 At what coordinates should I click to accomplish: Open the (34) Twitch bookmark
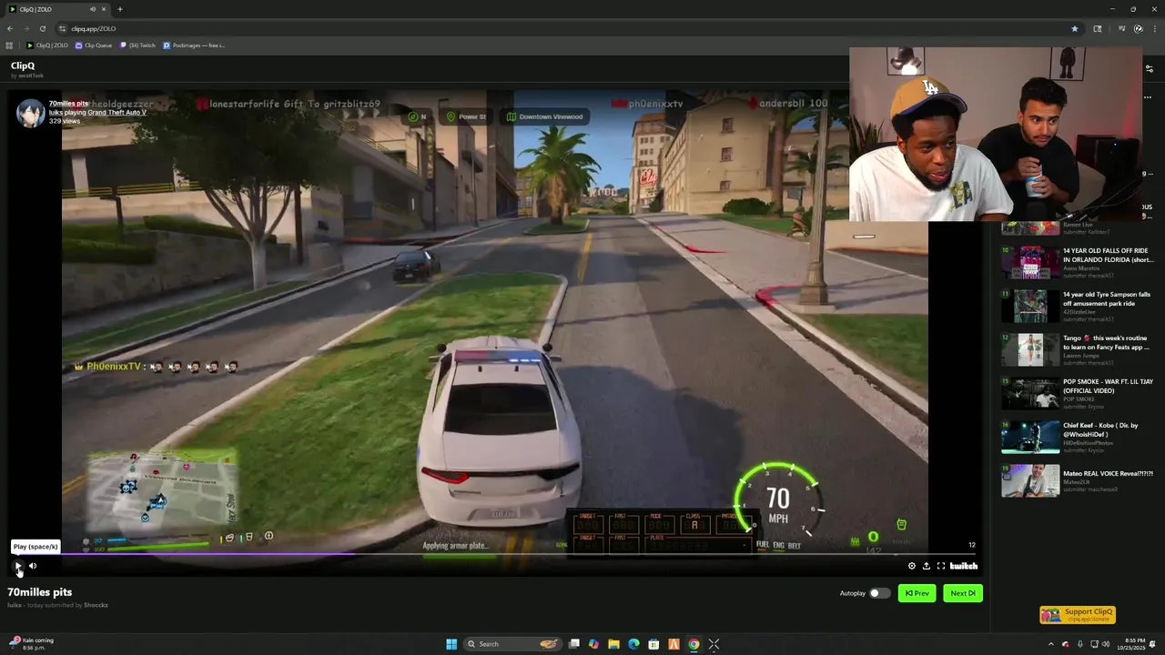click(x=138, y=45)
